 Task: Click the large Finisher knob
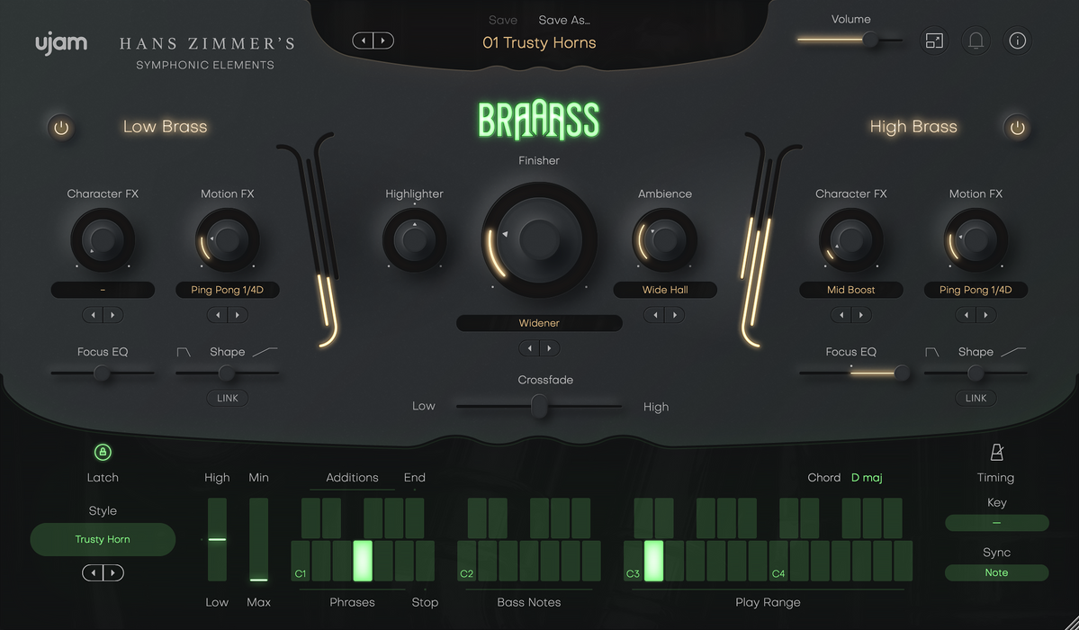click(x=539, y=239)
